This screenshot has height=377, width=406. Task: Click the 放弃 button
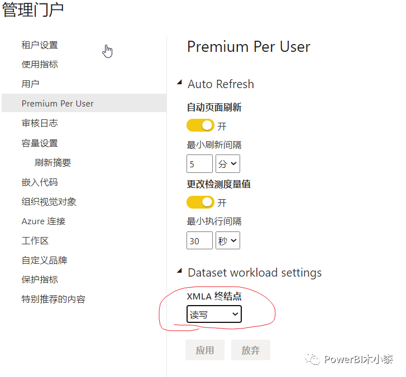tap(251, 350)
